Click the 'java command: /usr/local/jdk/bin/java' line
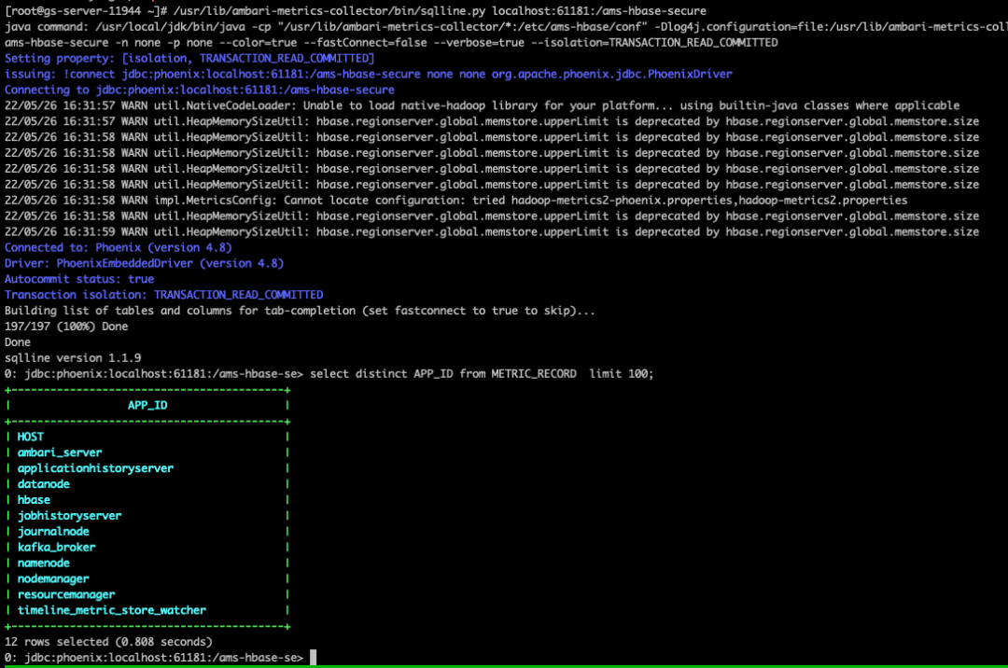This screenshot has height=668, width=1008. [x=506, y=27]
